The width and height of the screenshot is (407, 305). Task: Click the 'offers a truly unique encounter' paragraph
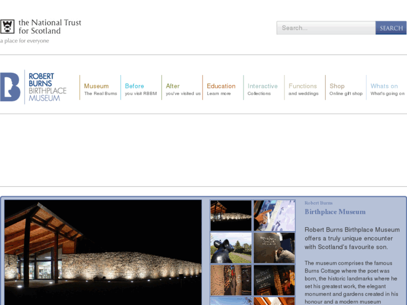click(352, 238)
